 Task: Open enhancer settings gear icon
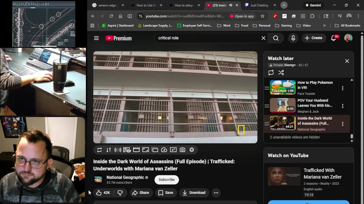click(192, 150)
